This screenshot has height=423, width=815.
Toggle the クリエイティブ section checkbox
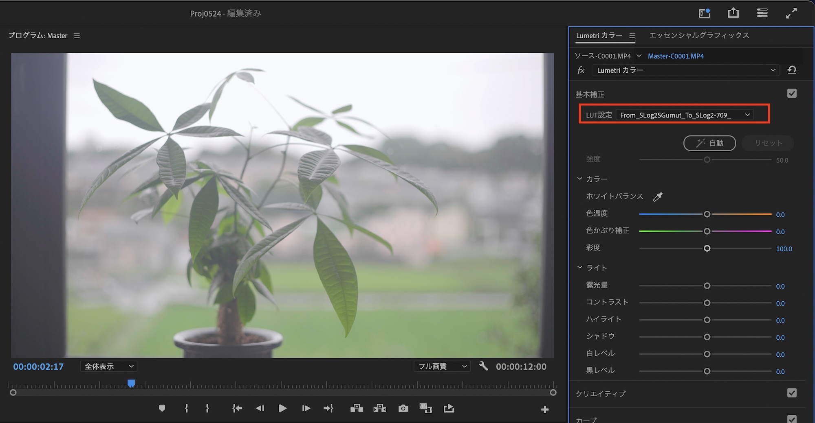tap(791, 393)
